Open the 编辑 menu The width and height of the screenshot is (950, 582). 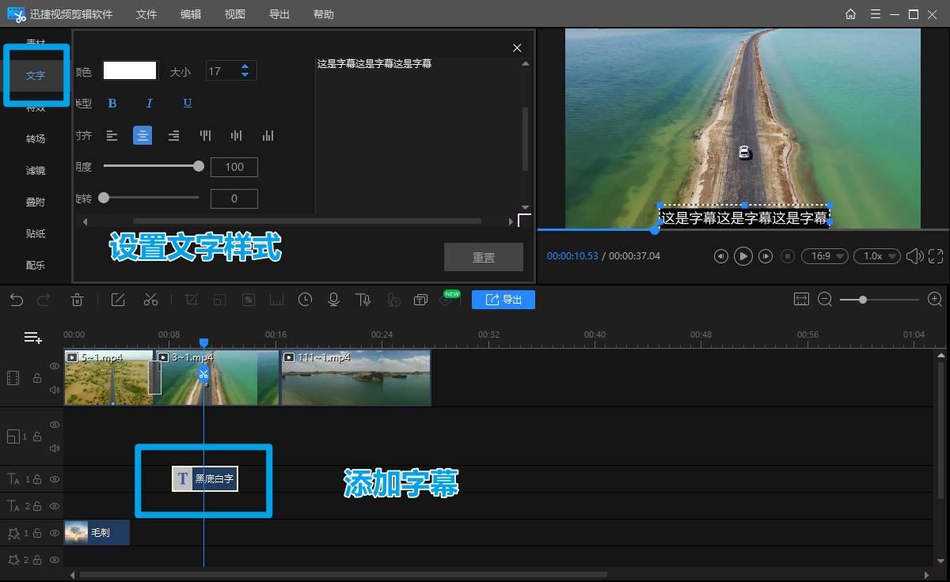click(x=191, y=14)
